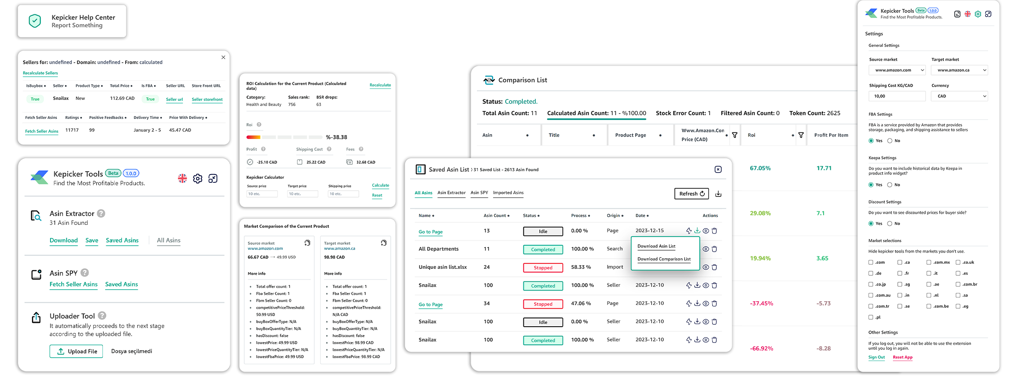Collapse Kepicker Tools main panel with shrink icon

pos(213,179)
